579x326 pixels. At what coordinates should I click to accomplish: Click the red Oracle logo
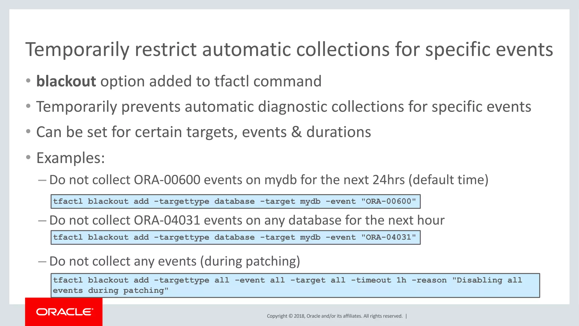(x=64, y=312)
